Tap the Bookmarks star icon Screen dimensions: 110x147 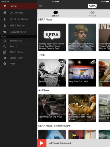click(x=5, y=41)
